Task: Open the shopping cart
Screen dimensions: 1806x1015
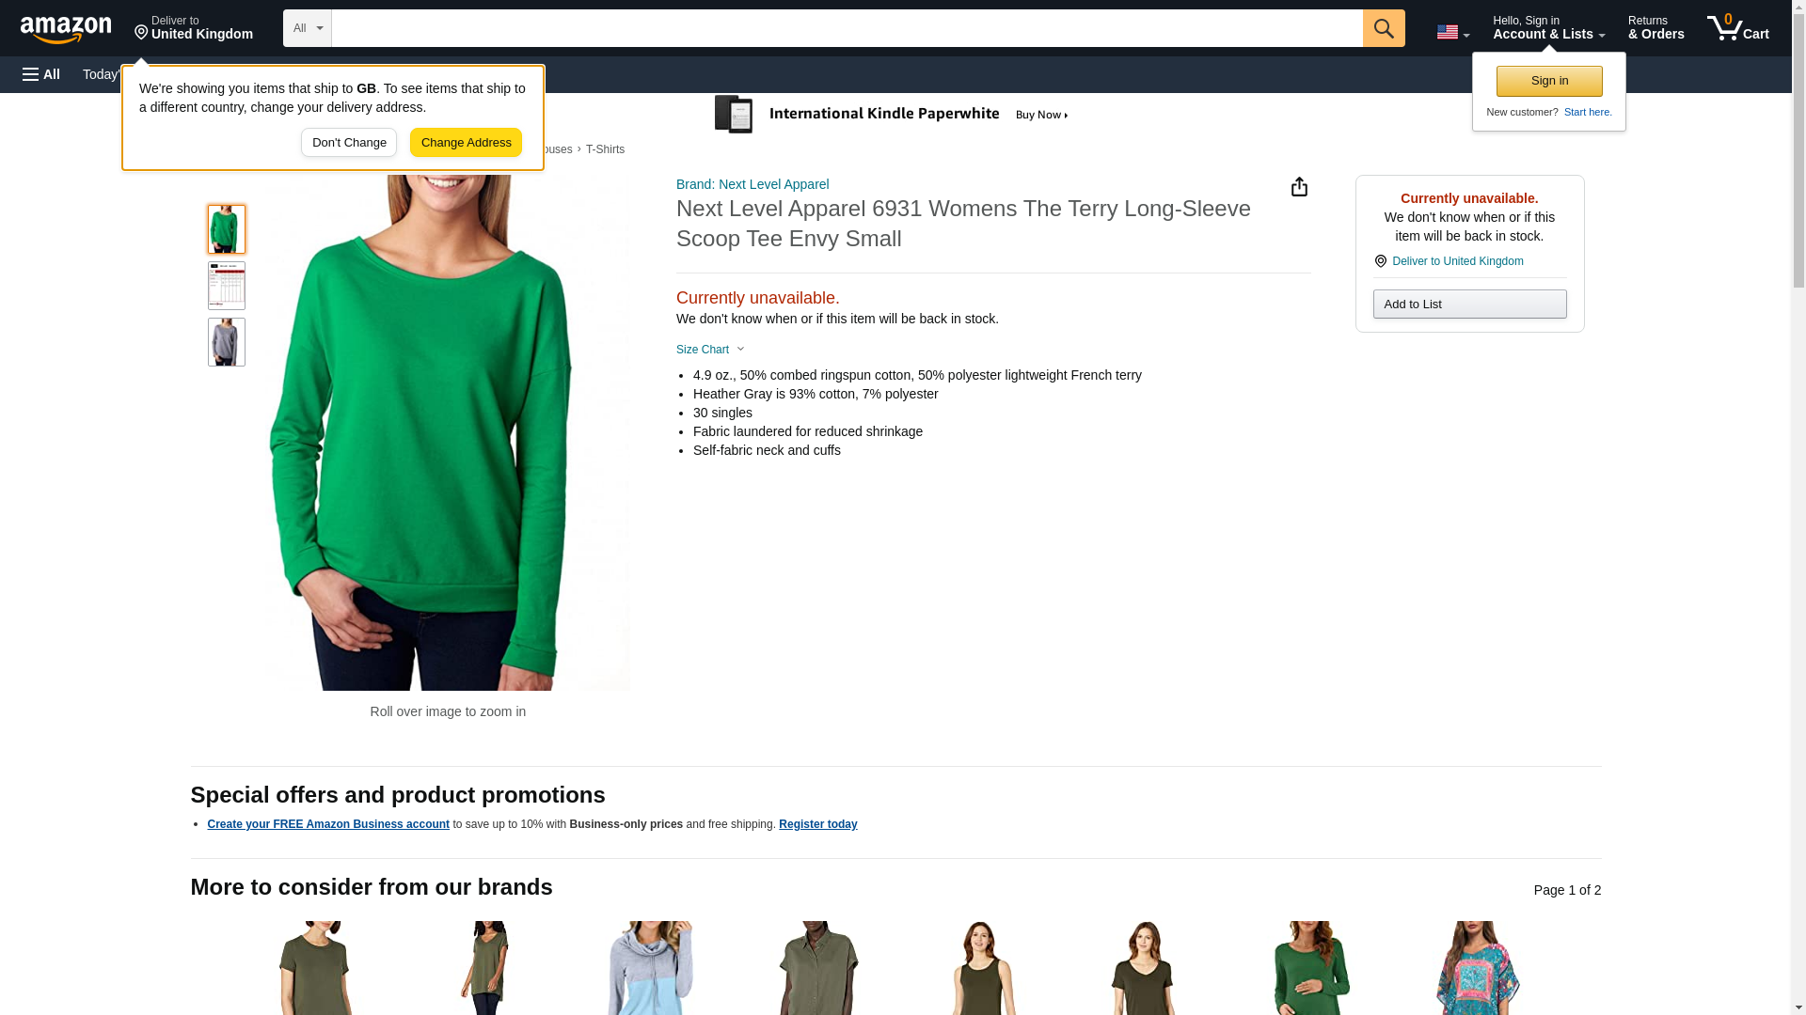Action: point(1737,28)
